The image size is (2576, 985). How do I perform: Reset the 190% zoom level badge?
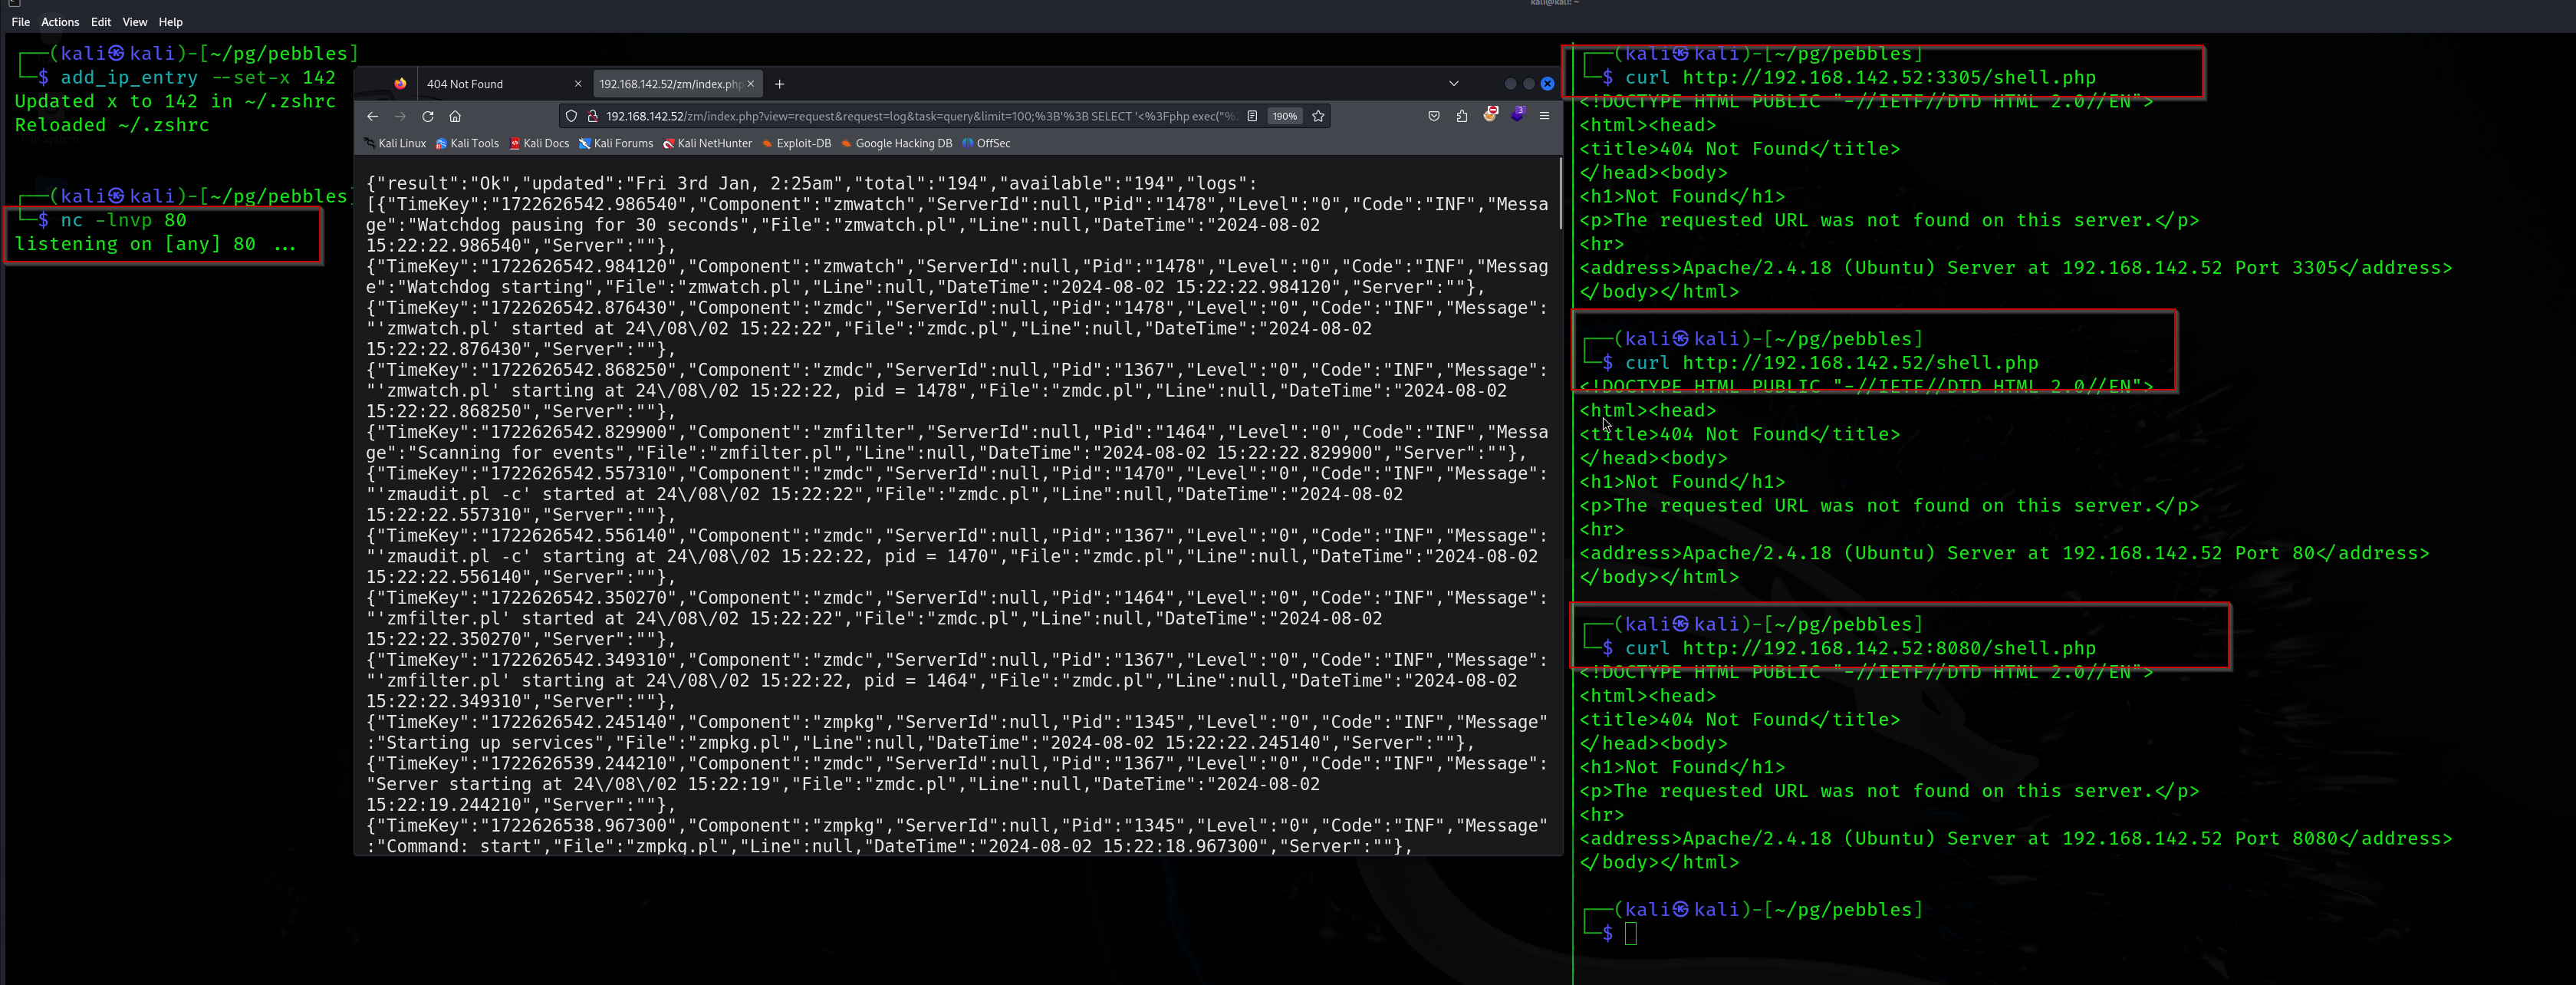1284,116
